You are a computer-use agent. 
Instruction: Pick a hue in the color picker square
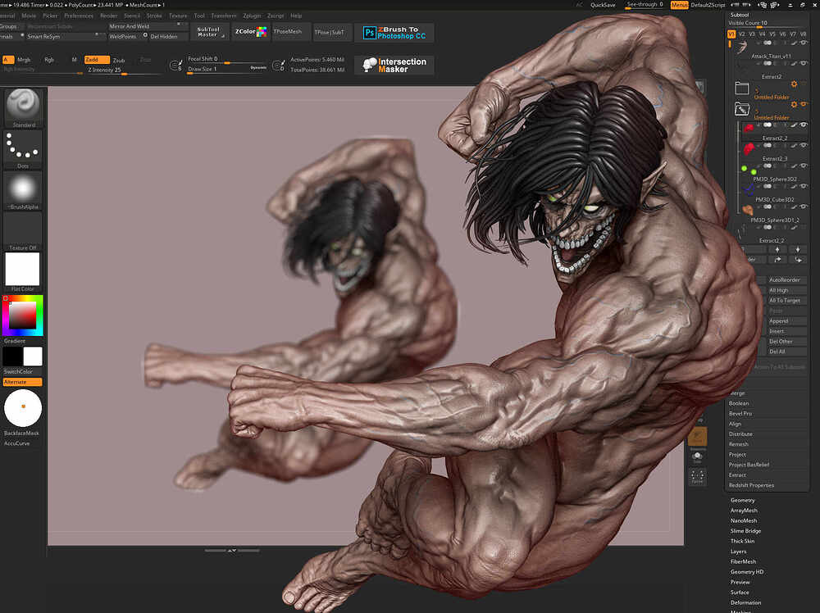coord(22,316)
